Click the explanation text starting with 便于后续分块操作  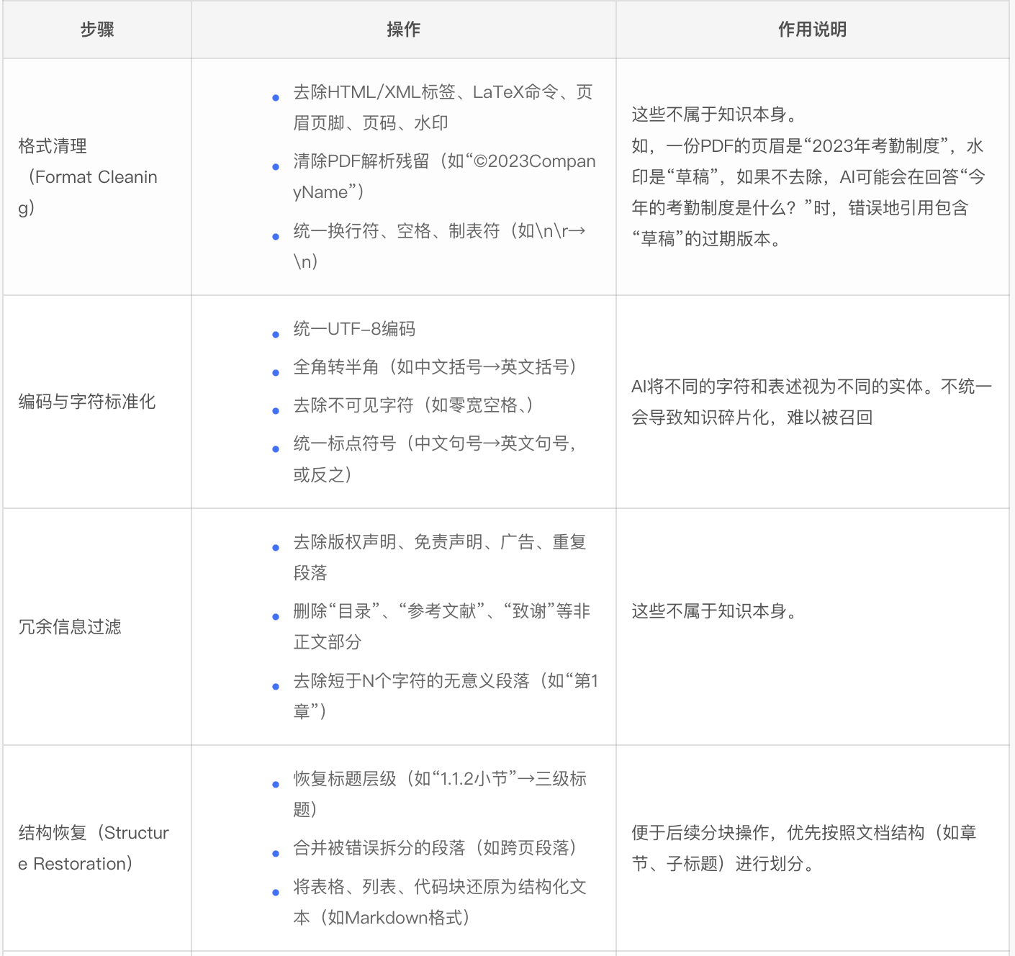tap(803, 848)
